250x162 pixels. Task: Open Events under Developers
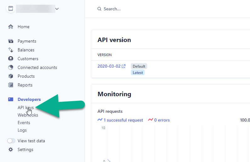click(24, 123)
